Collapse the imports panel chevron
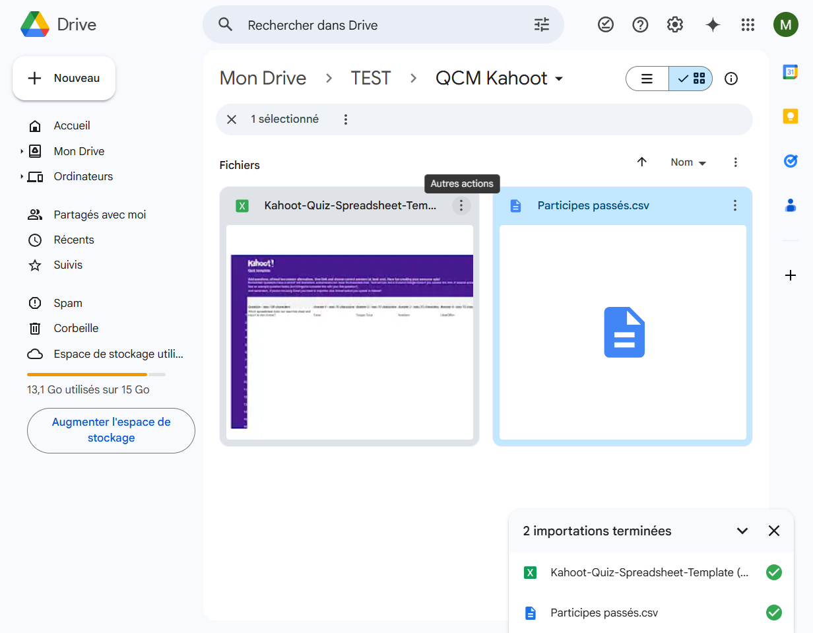The width and height of the screenshot is (813, 633). pyautogui.click(x=742, y=531)
